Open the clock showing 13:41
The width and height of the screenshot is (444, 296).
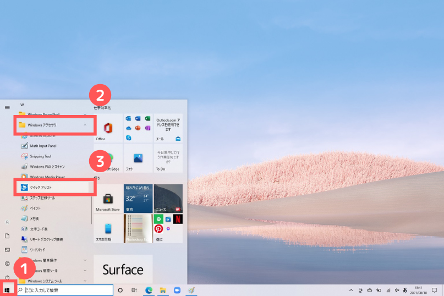(418, 290)
